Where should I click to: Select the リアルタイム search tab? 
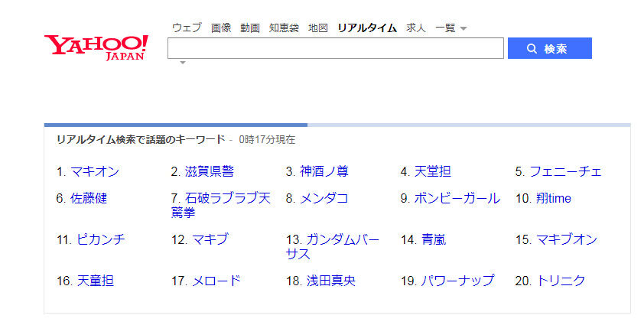[367, 28]
